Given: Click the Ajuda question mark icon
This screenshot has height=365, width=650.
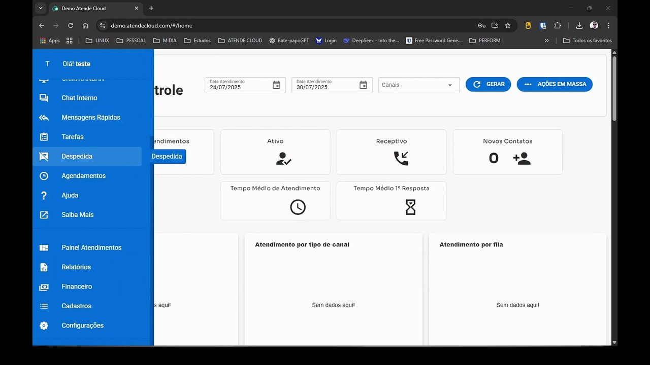Looking at the screenshot, I should (44, 195).
